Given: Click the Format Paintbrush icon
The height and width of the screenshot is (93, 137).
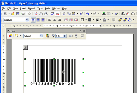Looking at the screenshot, I should (x=81, y=14).
